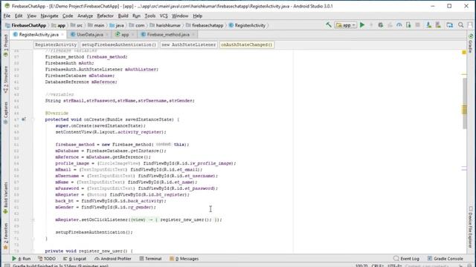Collapse the onCreate method fold marker
This screenshot has height=267, width=476.
(33, 119)
